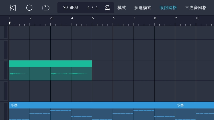Select the topmost track's left handle
This screenshot has height=120, width=214.
[x=5, y=33]
